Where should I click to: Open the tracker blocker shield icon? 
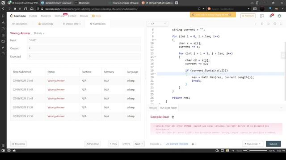point(38,9)
